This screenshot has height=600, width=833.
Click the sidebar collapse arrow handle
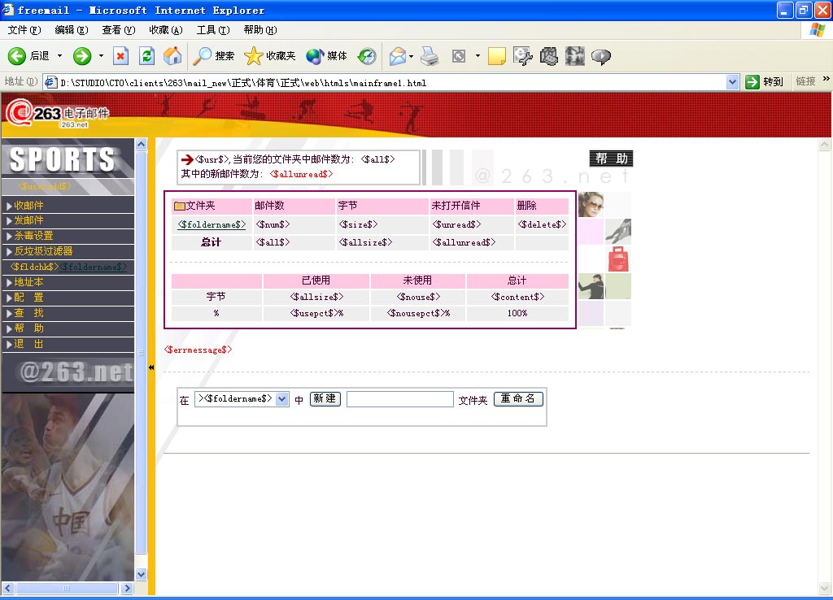pos(151,367)
